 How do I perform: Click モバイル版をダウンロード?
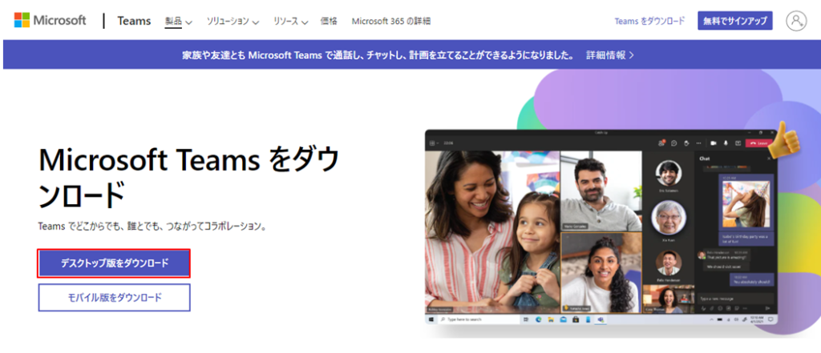(114, 298)
